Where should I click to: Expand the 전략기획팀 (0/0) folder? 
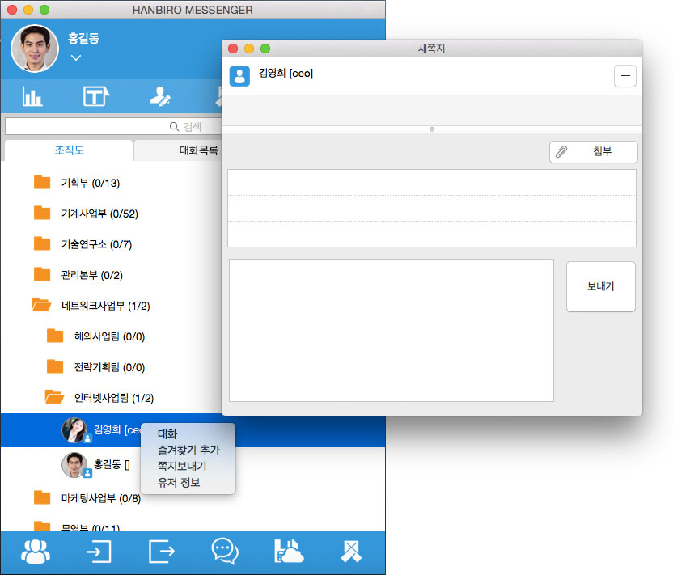[x=55, y=367]
